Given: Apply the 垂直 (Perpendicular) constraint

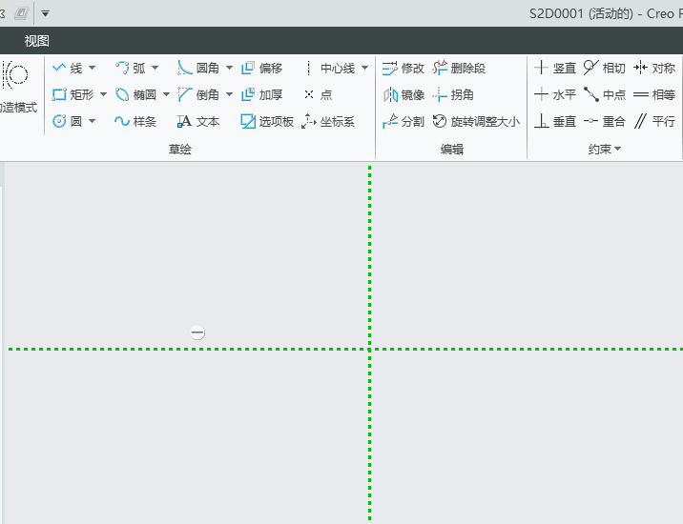Looking at the screenshot, I should click(x=555, y=121).
